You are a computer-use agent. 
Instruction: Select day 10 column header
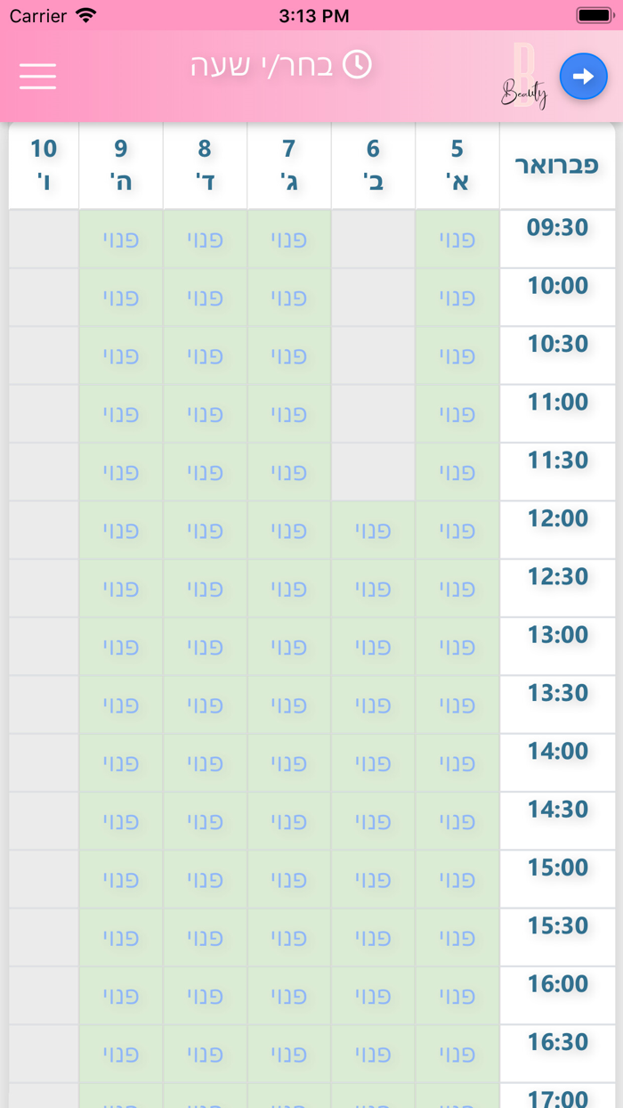coord(44,166)
